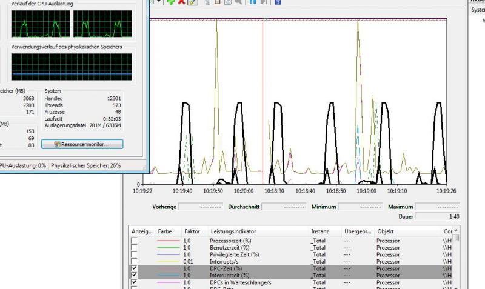The height and width of the screenshot is (289, 485).
Task: Select the Privilegierte Zeit (%) row name
Action: 235,254
